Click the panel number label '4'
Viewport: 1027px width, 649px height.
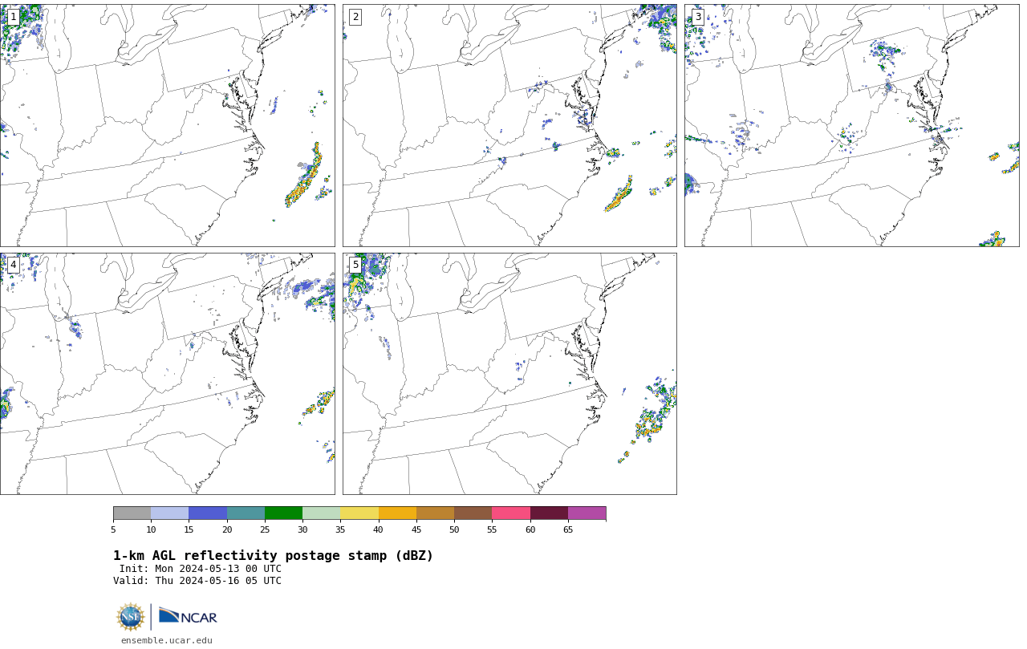pos(13,266)
